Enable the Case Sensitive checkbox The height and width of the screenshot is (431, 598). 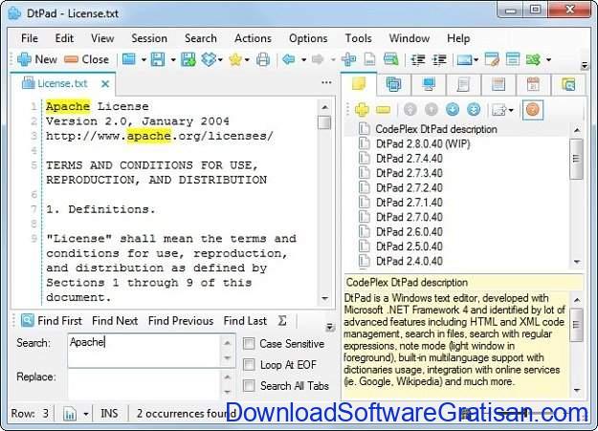click(249, 344)
